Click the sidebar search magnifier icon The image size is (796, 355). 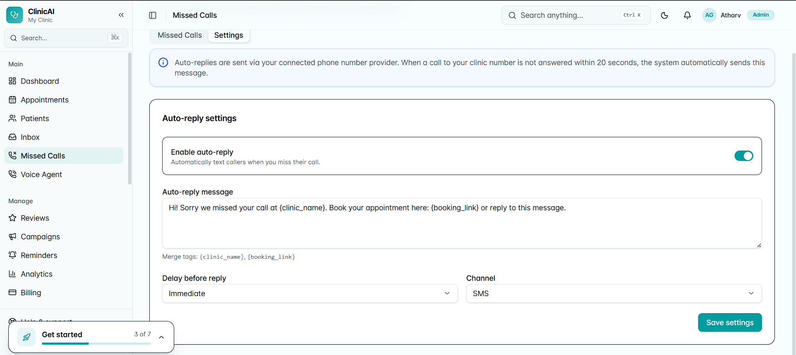pos(14,38)
